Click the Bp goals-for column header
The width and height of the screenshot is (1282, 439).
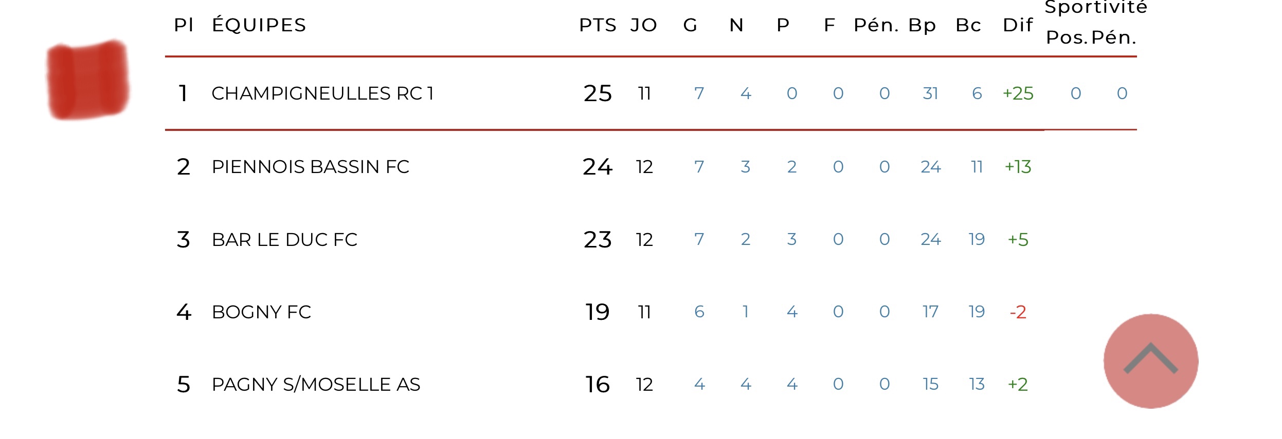(x=922, y=25)
